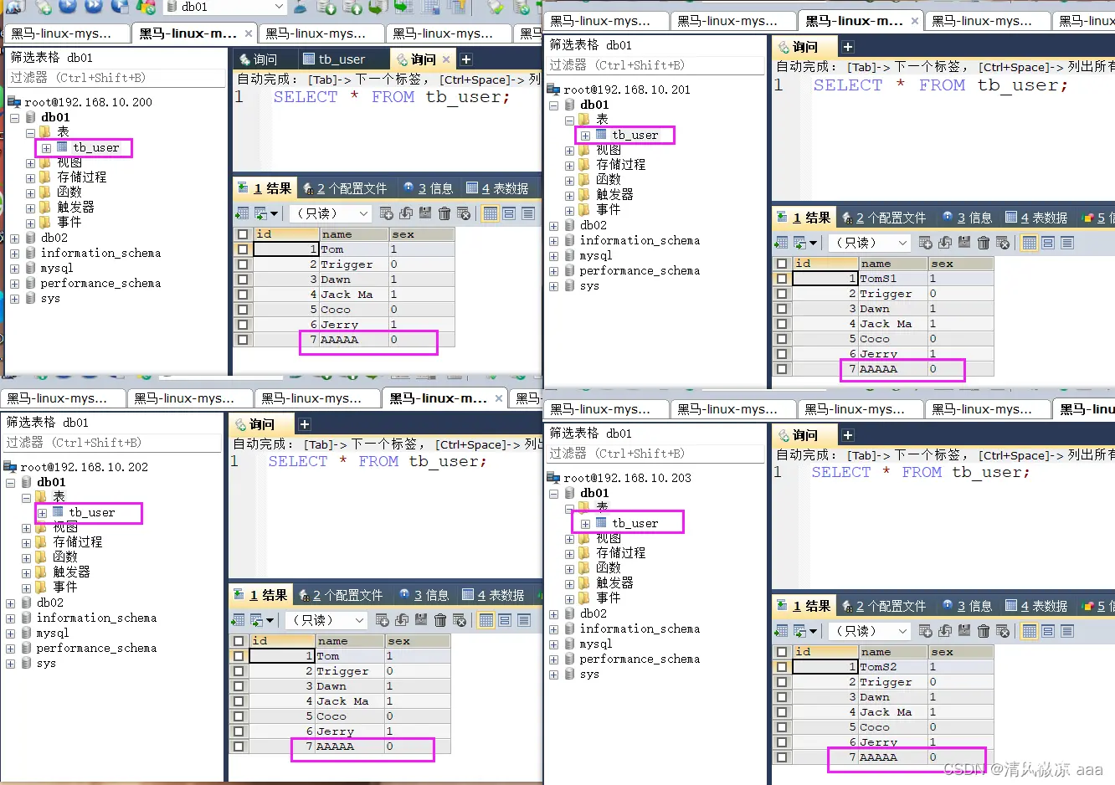This screenshot has width=1115, height=785.
Task: Open the 4 表数据 tab in the 192.168.10.201 window
Action: (1036, 218)
